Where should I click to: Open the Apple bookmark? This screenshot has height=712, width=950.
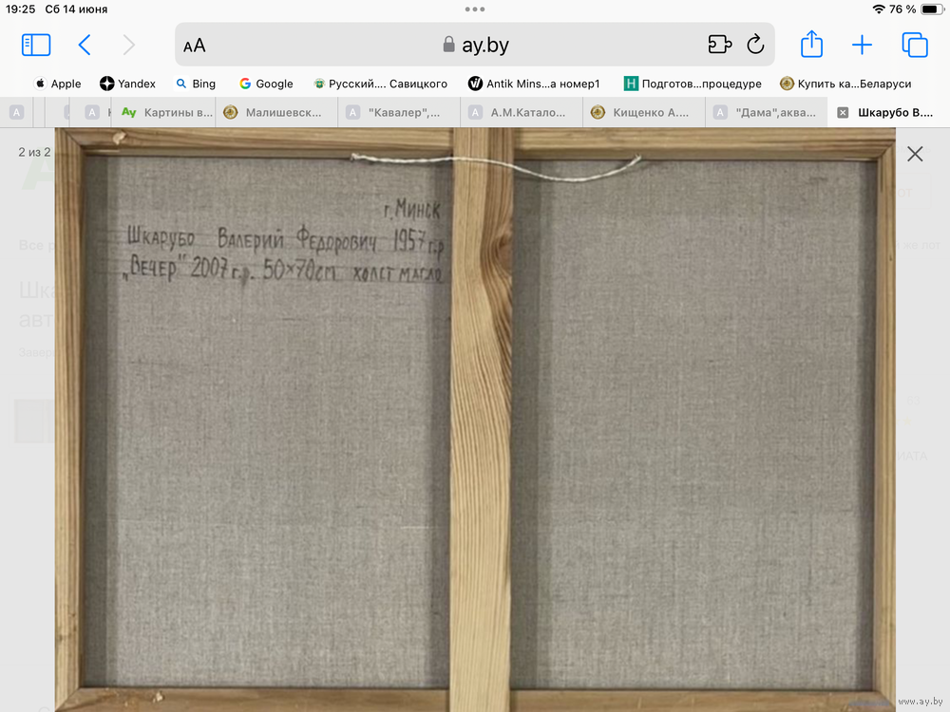58,84
